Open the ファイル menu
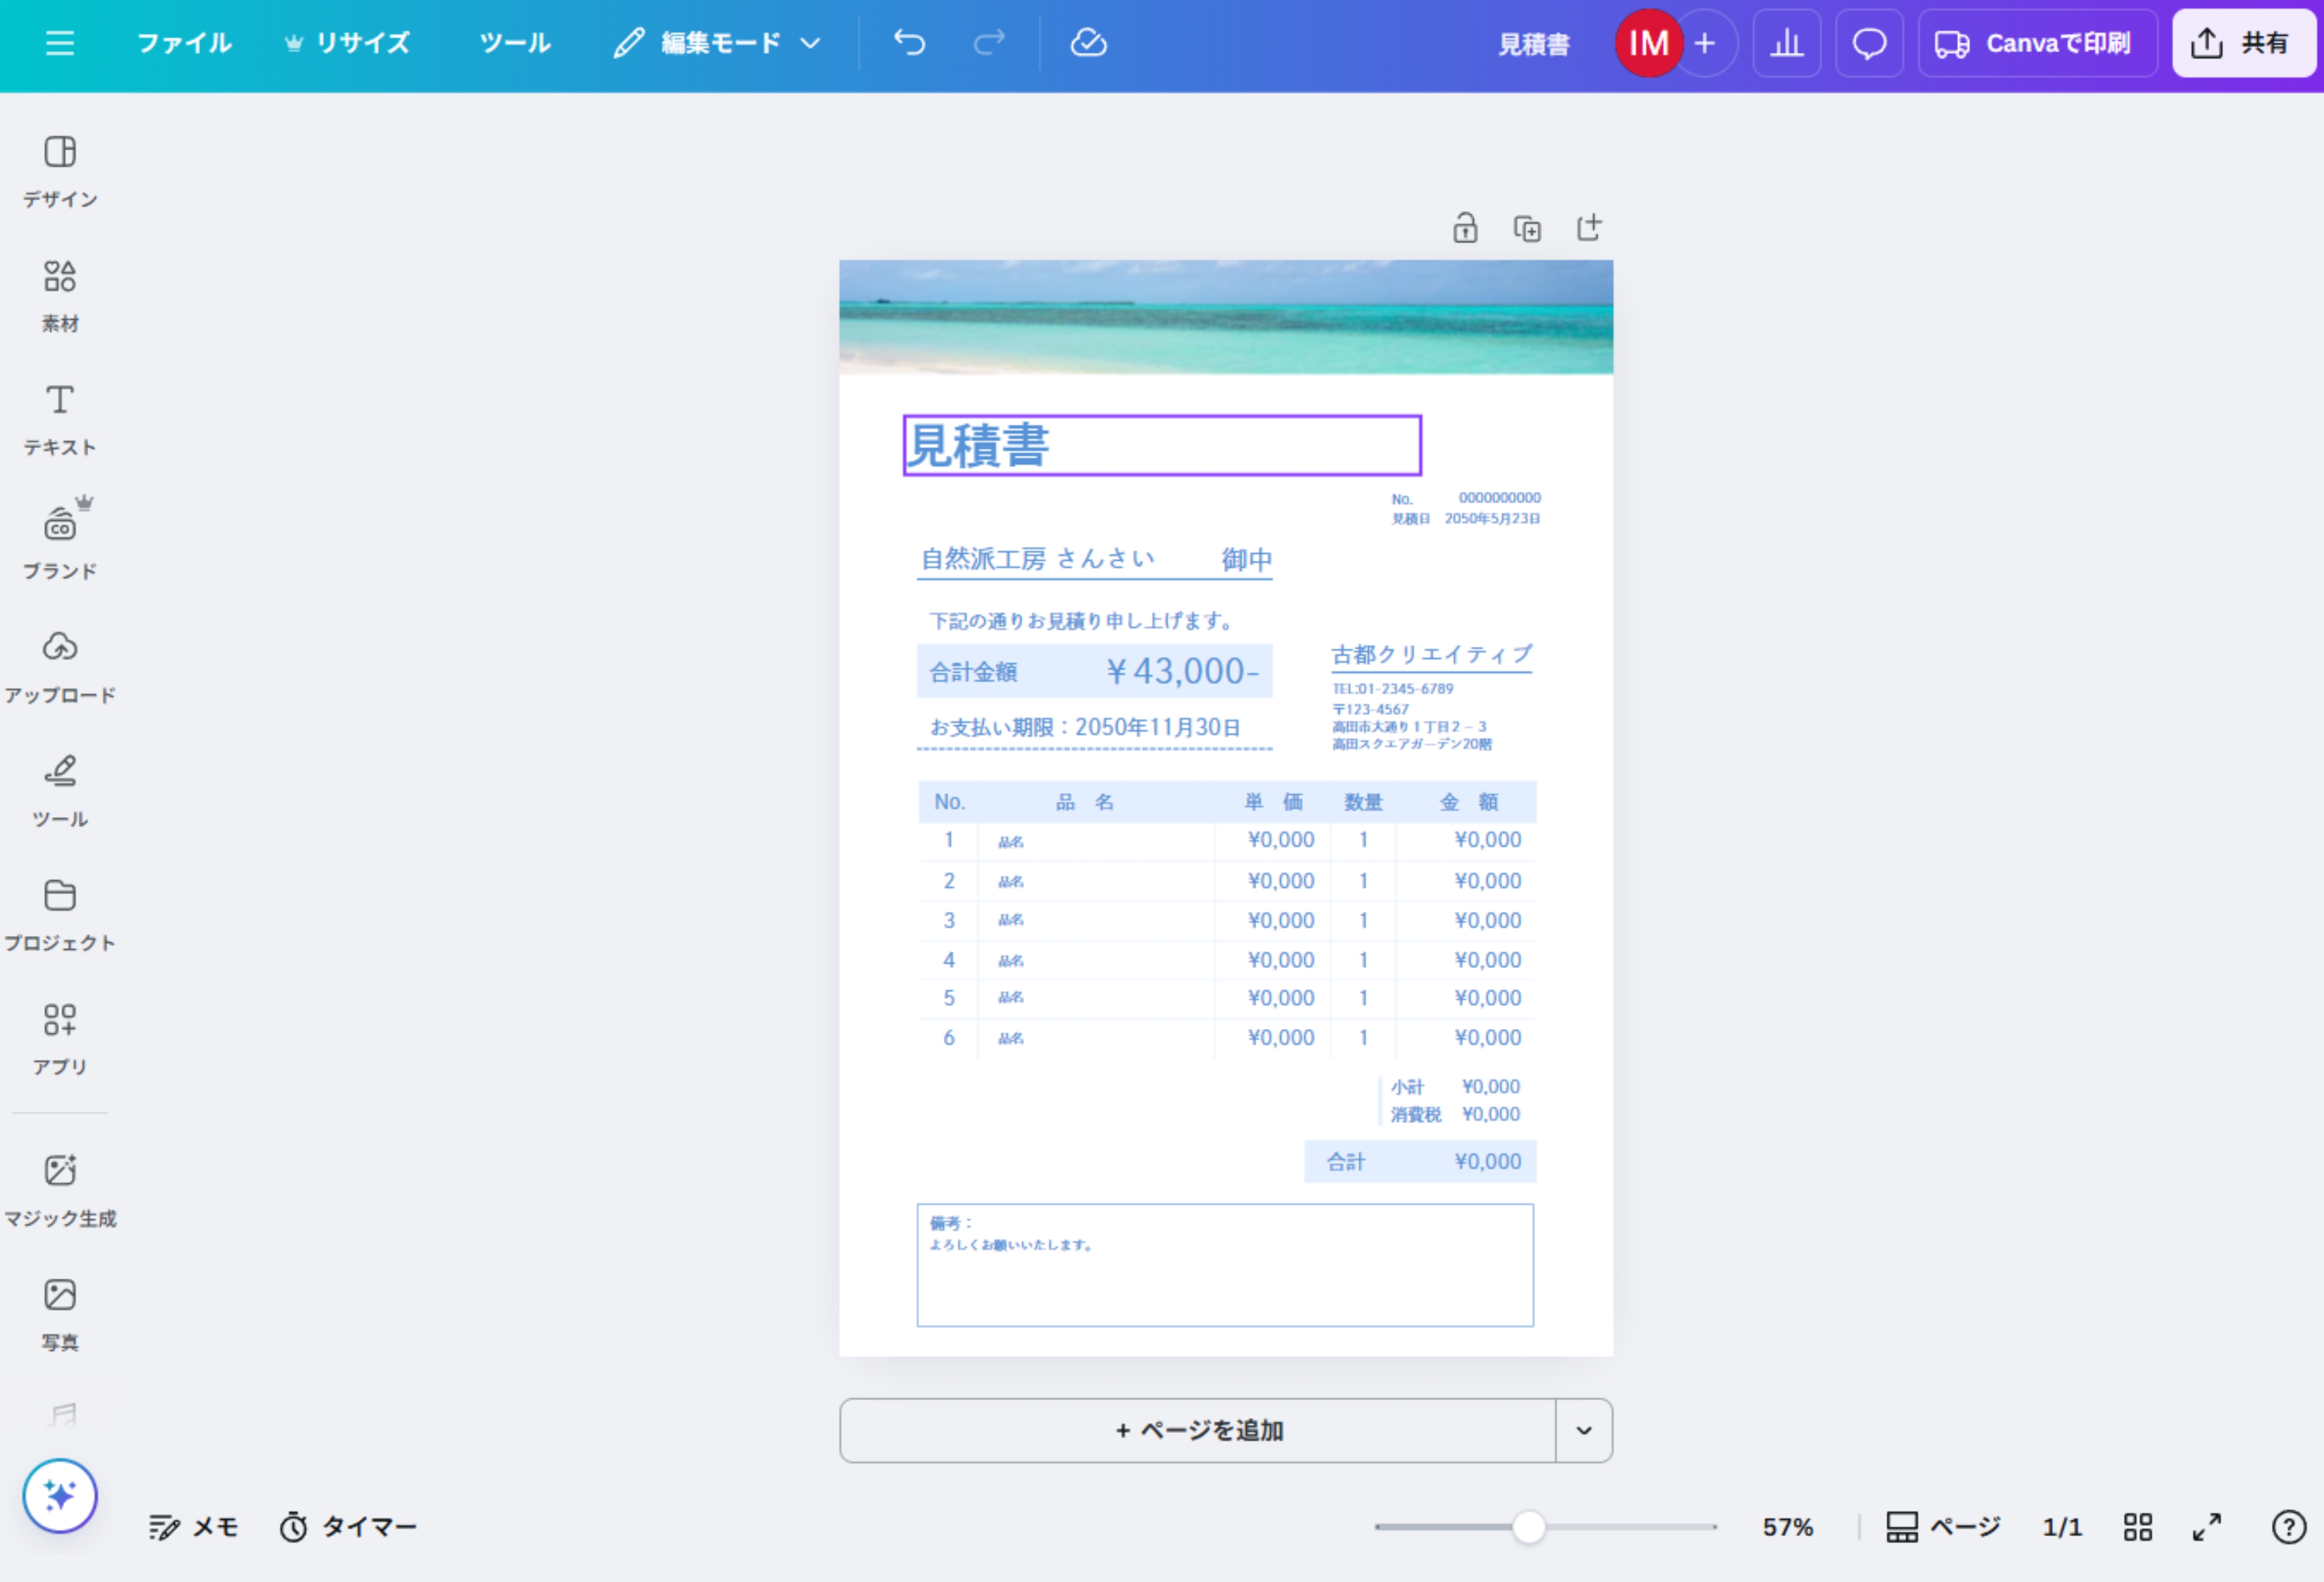 (184, 43)
